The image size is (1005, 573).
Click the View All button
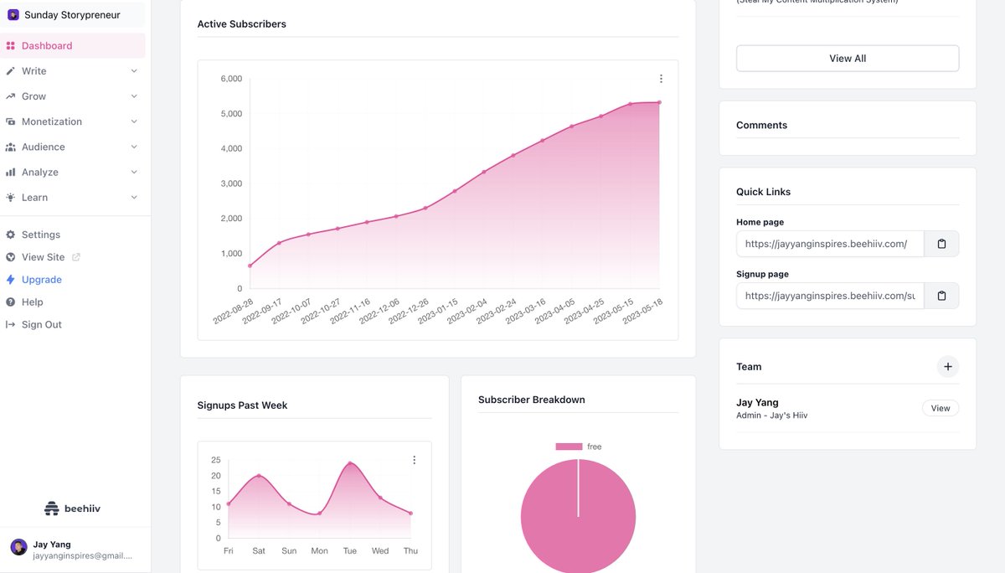click(x=848, y=59)
